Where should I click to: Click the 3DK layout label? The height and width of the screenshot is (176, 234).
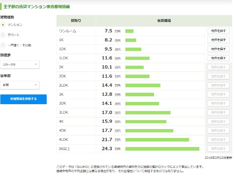pos(63,103)
